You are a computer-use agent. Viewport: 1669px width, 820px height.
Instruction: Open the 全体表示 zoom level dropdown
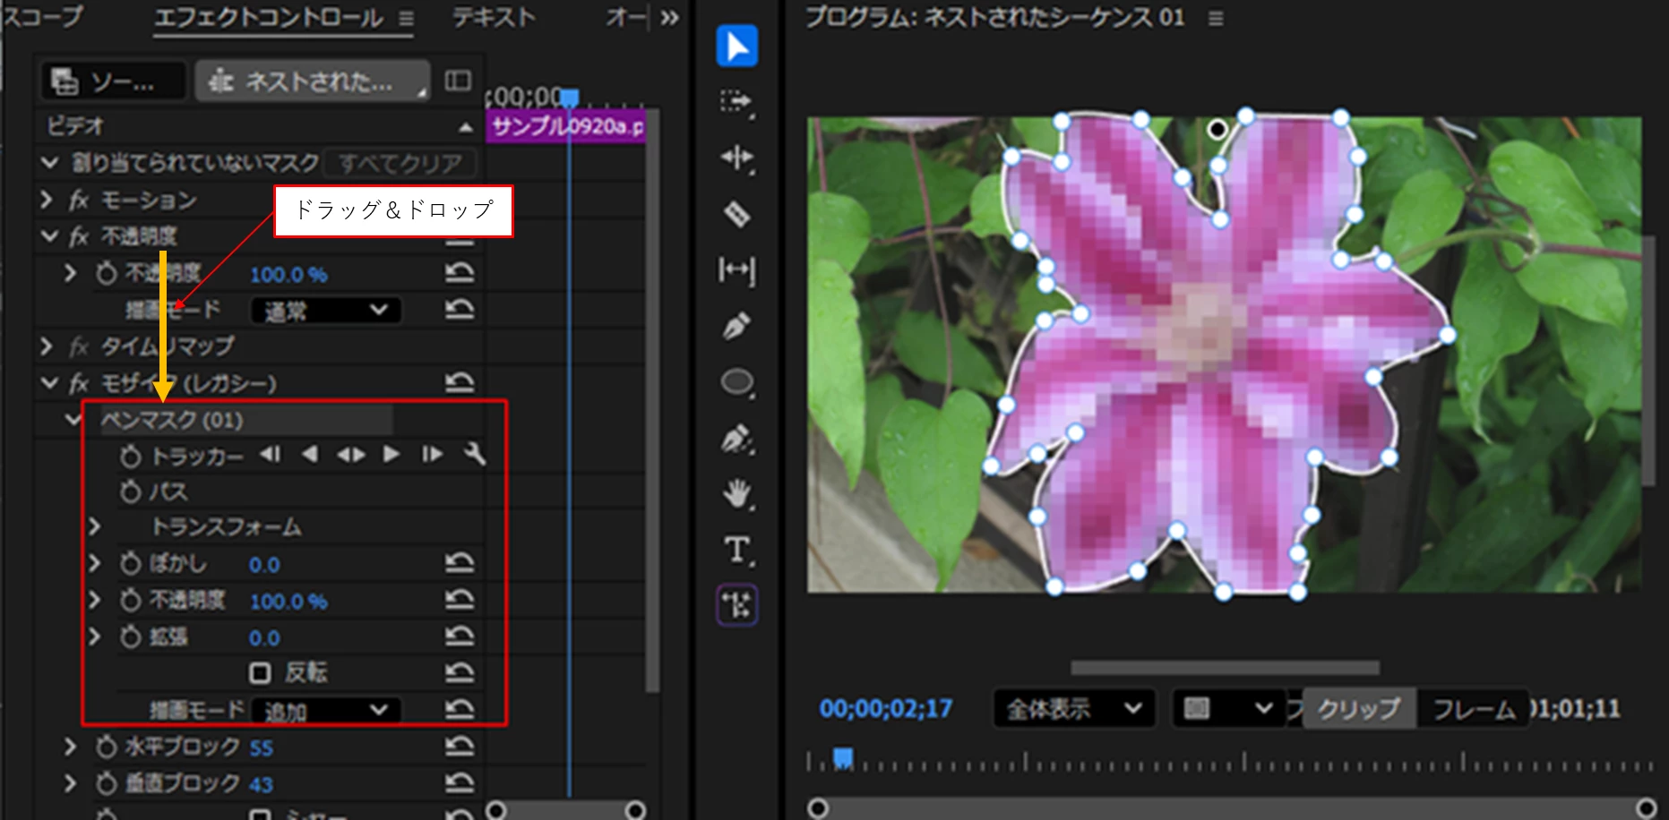pyautogui.click(x=1074, y=709)
